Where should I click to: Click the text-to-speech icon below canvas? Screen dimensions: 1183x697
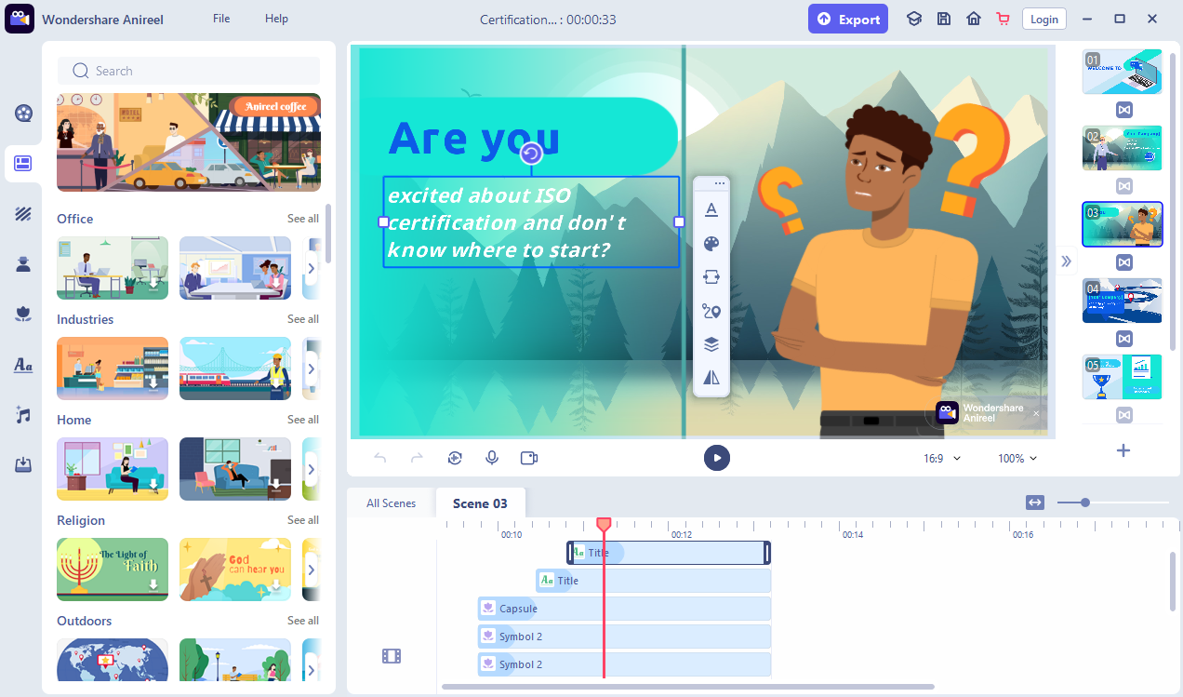click(455, 458)
